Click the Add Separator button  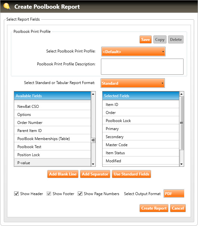[95, 174]
